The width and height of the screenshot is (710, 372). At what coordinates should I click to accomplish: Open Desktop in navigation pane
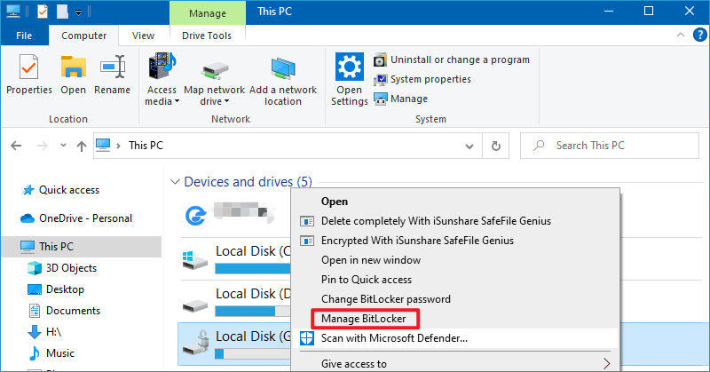(x=56, y=289)
